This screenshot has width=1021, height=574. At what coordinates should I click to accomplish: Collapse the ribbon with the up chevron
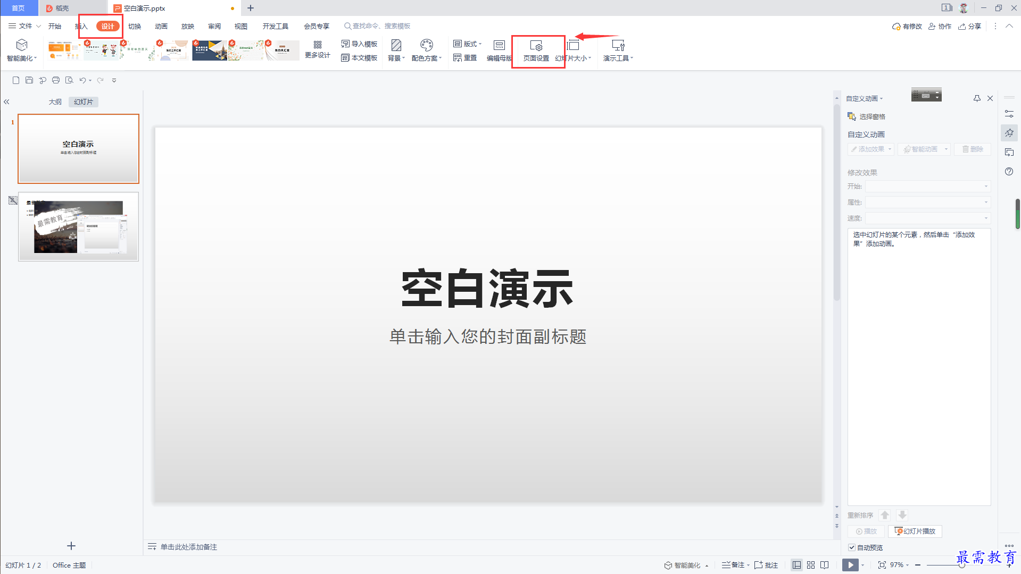point(1009,26)
